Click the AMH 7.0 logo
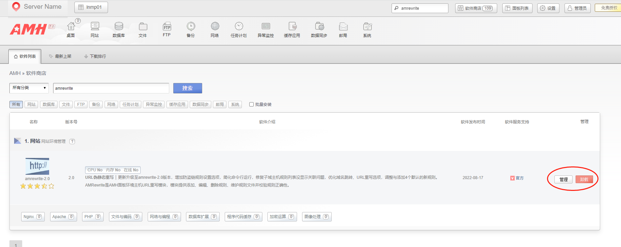 [x=32, y=29]
